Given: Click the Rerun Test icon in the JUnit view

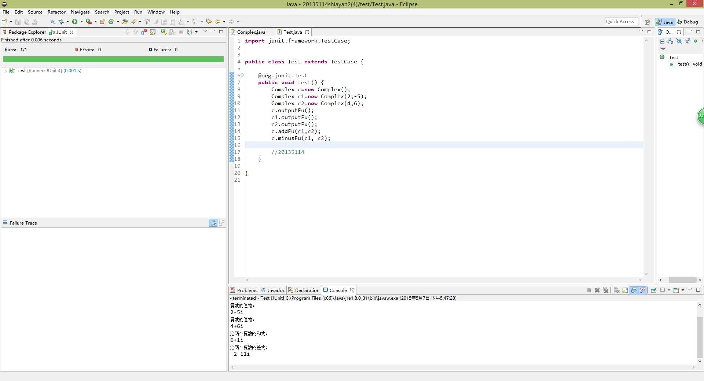Looking at the screenshot, I should pyautogui.click(x=164, y=32).
